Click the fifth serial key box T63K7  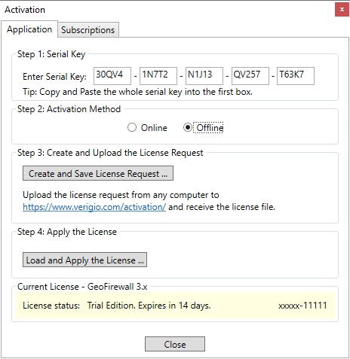(x=296, y=76)
